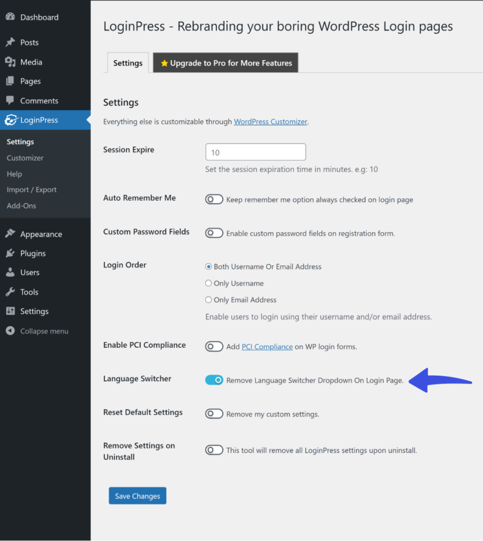Open Upgrade to Pro for More Features tab
The height and width of the screenshot is (541, 483).
pos(225,63)
